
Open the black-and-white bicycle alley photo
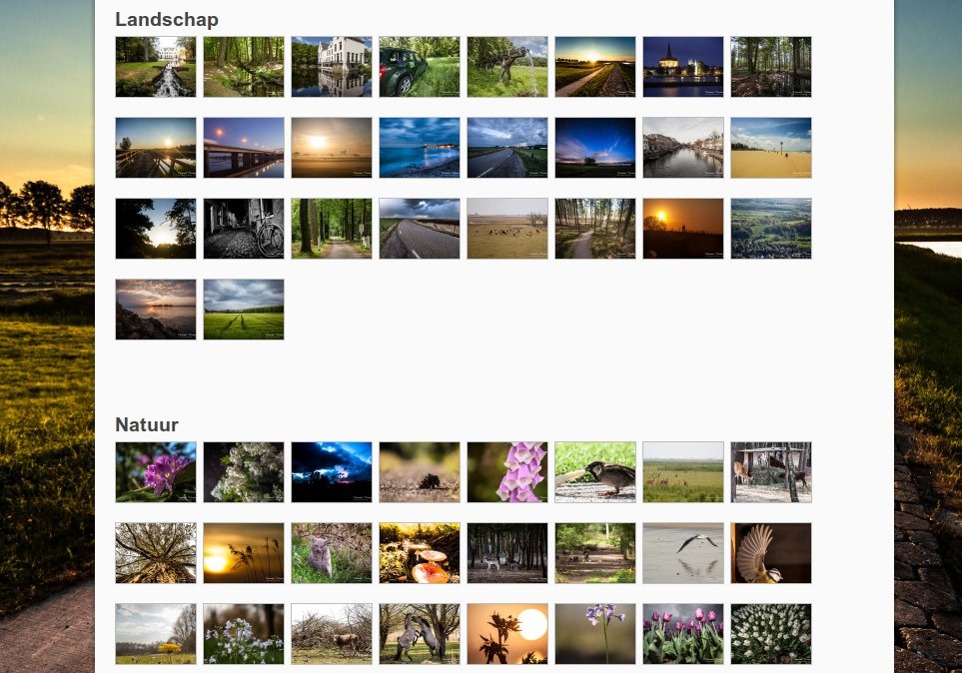pos(244,229)
